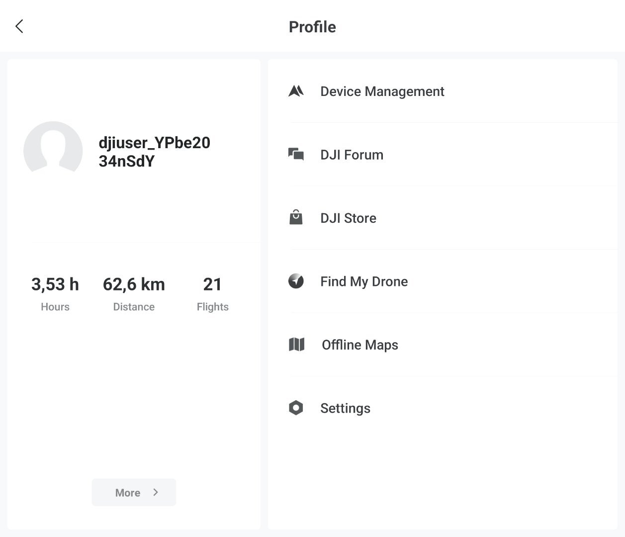
Task: Tap the Flights label
Action: 212,307
